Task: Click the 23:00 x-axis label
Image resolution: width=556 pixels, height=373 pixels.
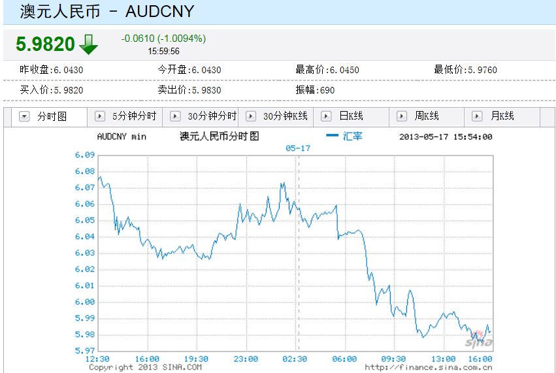Action: 246,359
